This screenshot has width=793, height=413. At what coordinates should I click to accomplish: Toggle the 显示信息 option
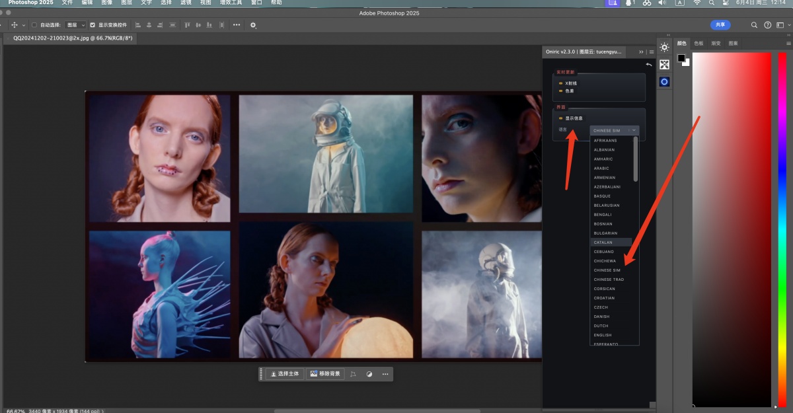coord(571,118)
